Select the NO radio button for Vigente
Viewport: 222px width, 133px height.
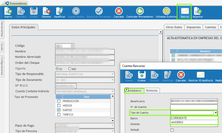70,69
